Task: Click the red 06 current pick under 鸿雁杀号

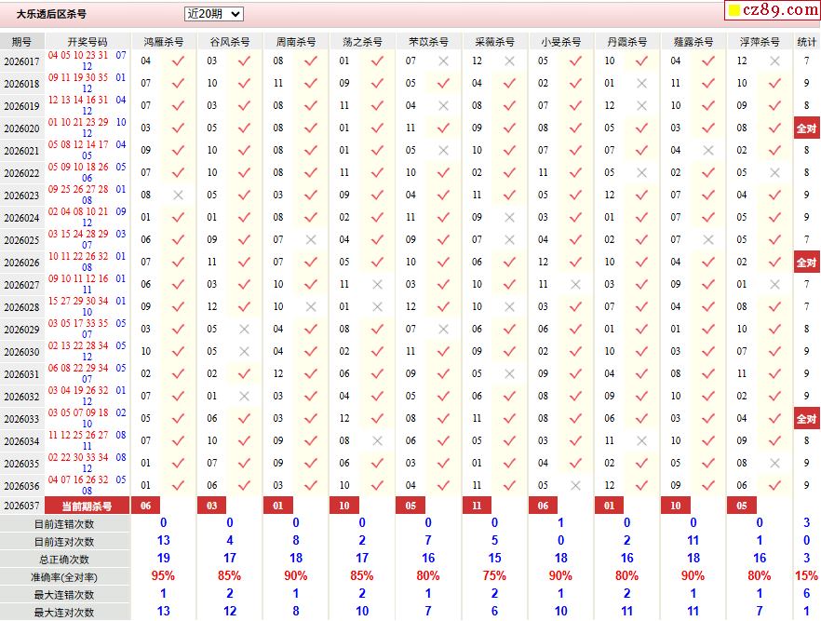Action: coord(145,506)
